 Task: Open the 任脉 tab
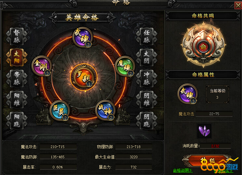(147, 37)
